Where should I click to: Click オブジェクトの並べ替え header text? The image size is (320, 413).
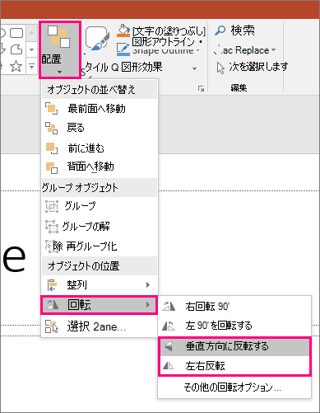(91, 90)
